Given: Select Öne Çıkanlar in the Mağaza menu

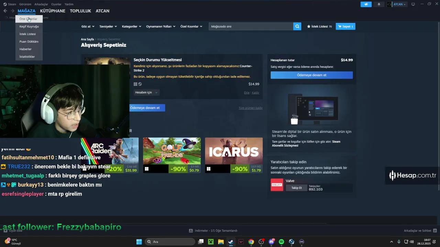Looking at the screenshot, I should [29, 19].
